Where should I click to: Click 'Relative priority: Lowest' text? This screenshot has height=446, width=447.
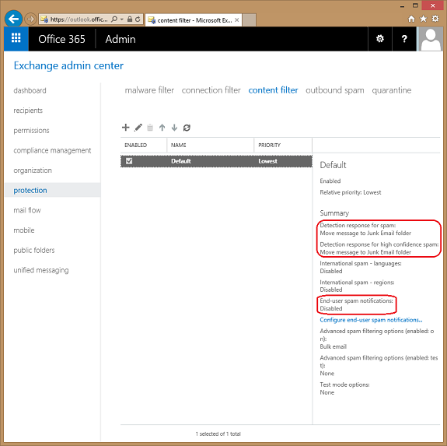pyautogui.click(x=351, y=192)
